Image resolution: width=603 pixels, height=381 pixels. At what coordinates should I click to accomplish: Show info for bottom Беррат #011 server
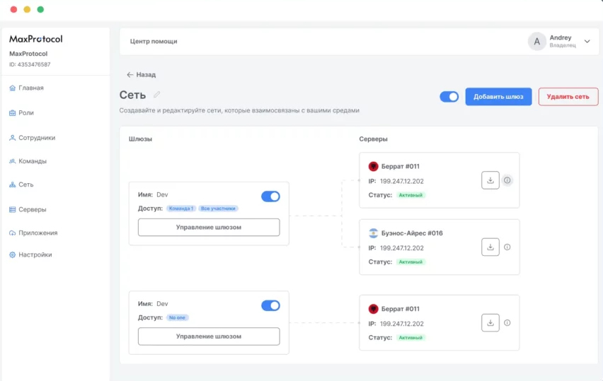click(507, 323)
